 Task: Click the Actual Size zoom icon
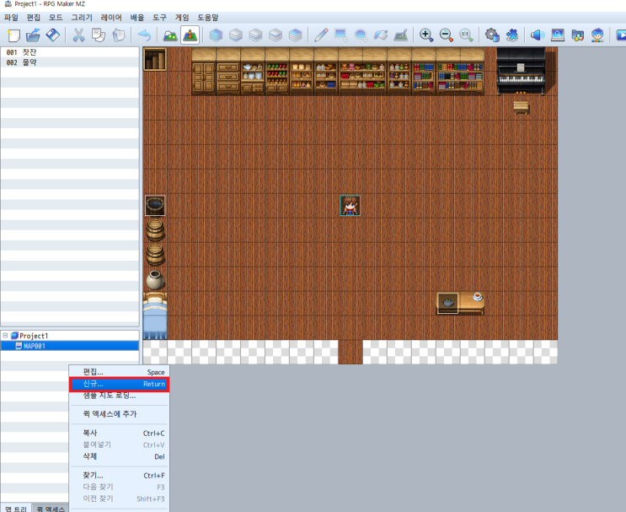point(466,35)
